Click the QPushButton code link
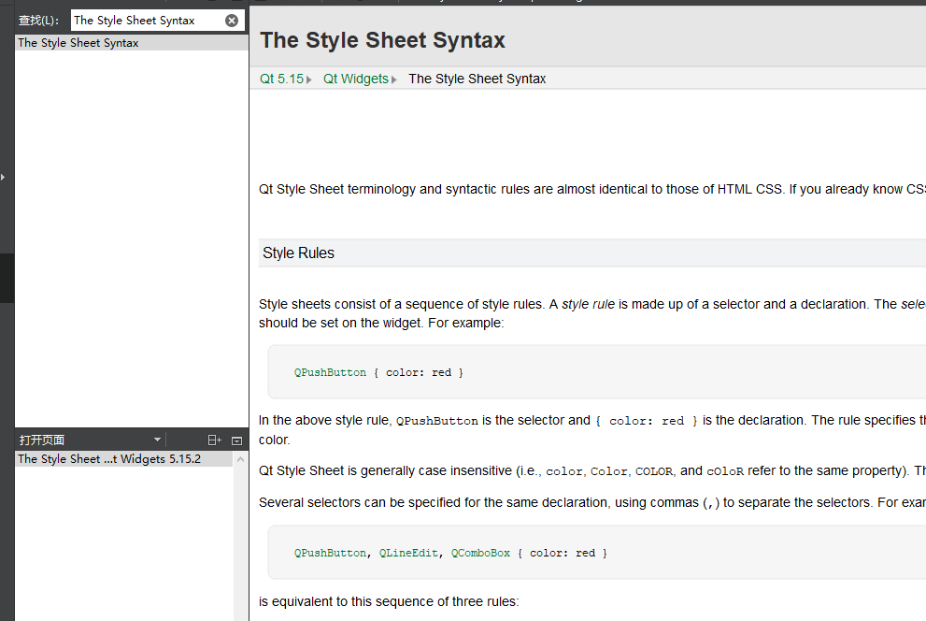This screenshot has width=926, height=621. click(x=329, y=372)
